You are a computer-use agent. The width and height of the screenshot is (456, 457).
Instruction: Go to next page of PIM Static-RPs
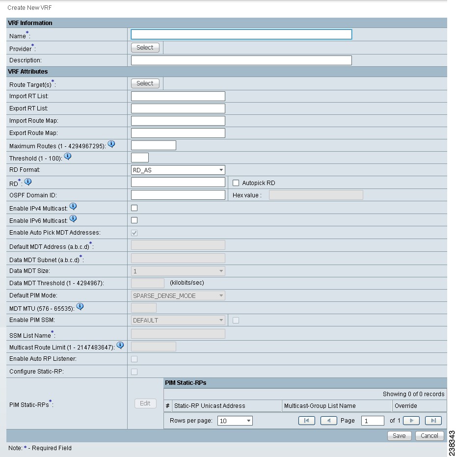point(411,421)
